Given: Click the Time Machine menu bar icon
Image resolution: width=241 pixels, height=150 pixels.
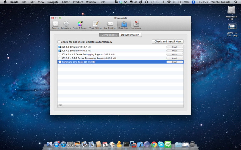Looking at the screenshot, I should [158, 2].
